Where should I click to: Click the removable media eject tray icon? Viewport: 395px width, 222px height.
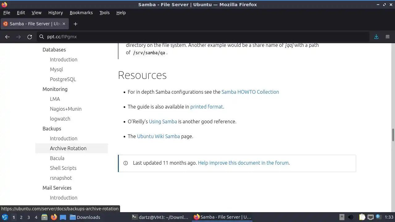pos(342,217)
